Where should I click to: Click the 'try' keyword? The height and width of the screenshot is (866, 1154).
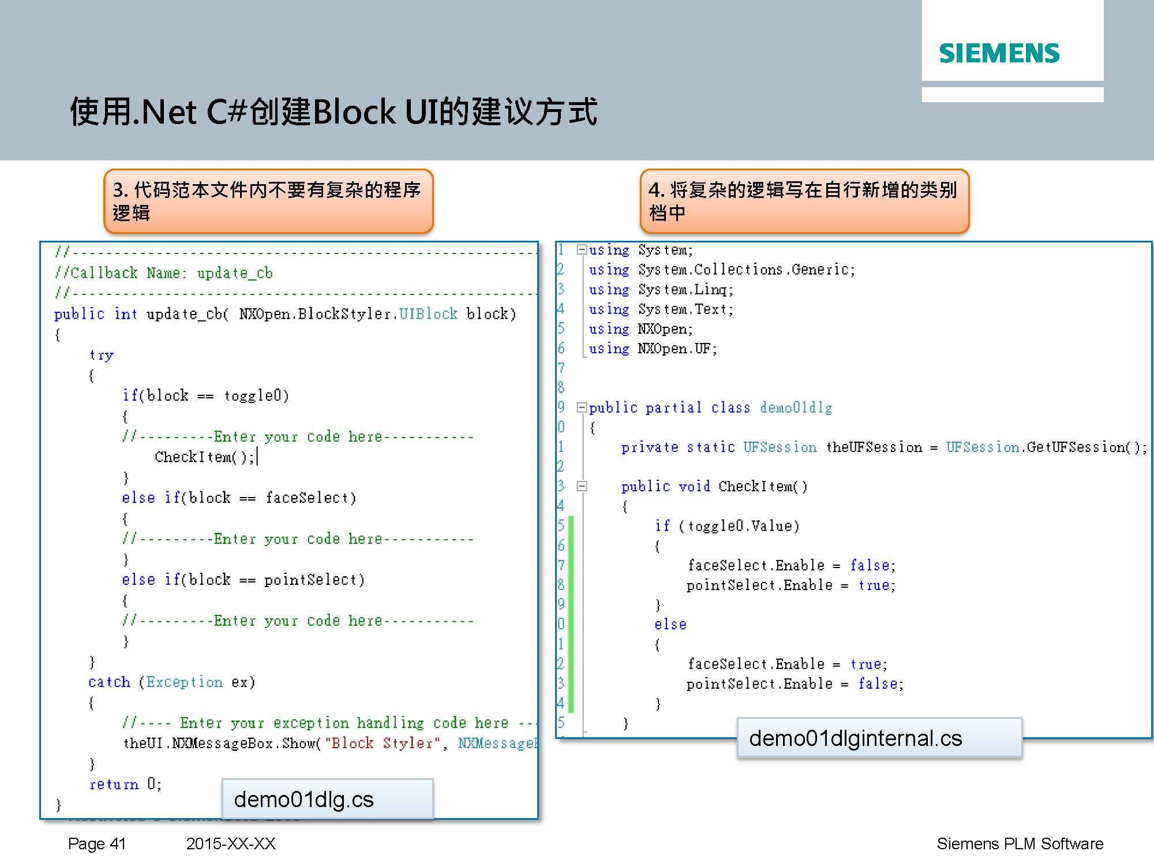102,355
